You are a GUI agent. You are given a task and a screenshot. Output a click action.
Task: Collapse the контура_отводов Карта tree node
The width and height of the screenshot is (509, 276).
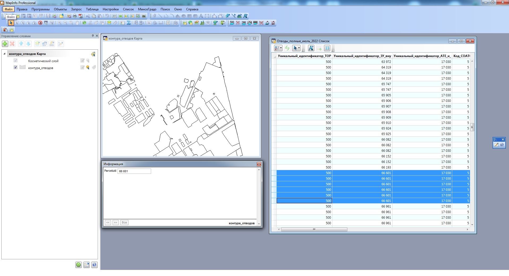click(4, 54)
